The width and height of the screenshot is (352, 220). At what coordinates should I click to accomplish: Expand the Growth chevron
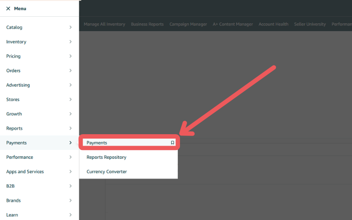(70, 114)
